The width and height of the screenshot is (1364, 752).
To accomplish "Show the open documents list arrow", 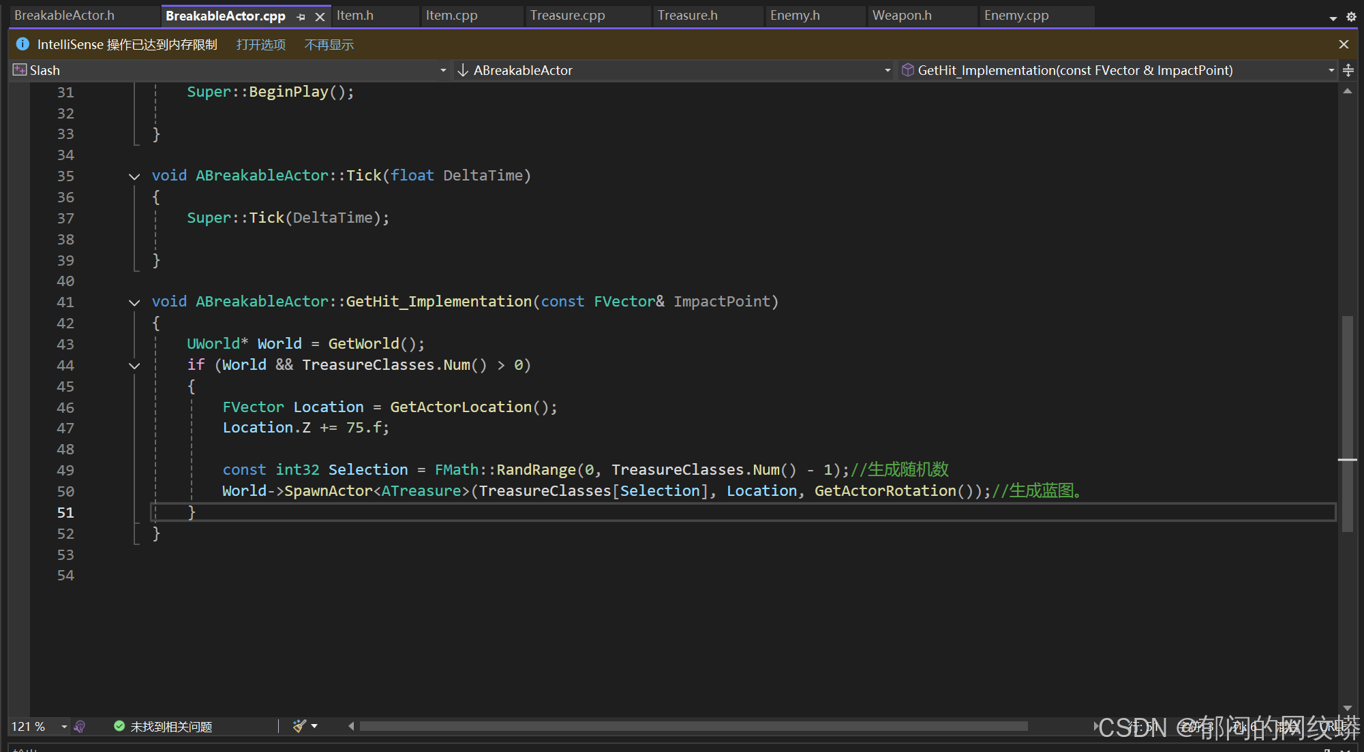I will (x=1333, y=18).
